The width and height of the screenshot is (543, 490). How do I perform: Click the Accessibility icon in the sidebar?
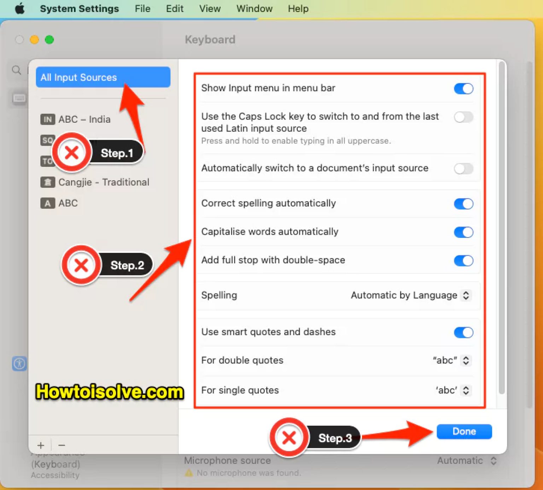pos(19,363)
